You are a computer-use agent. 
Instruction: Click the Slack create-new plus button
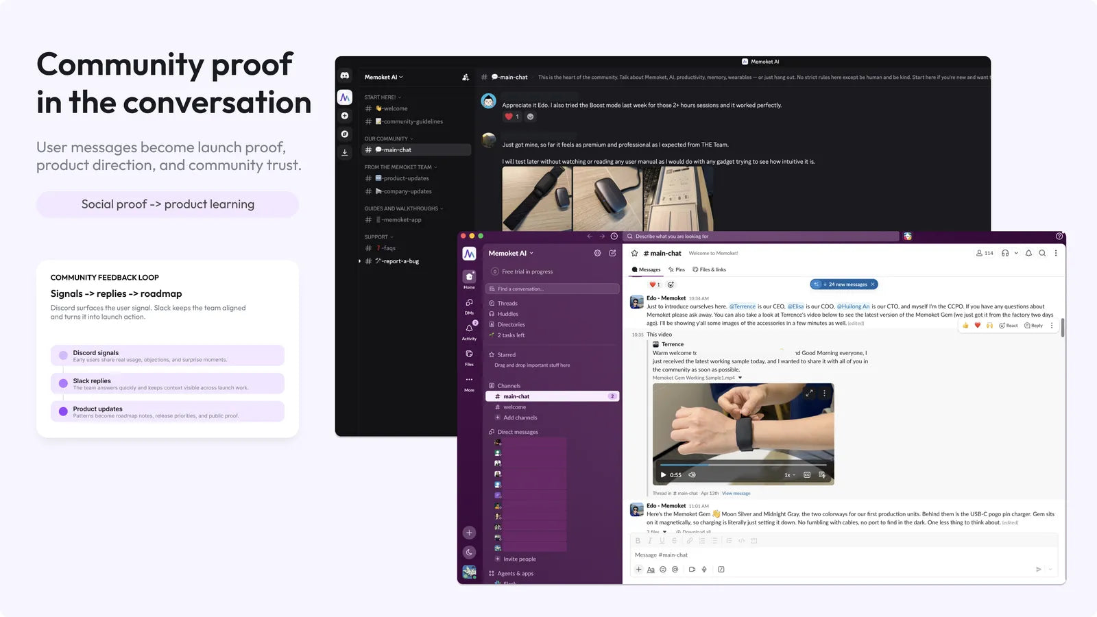click(469, 533)
